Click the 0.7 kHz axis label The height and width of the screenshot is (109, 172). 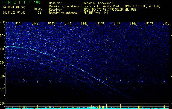[x=2, y=90]
